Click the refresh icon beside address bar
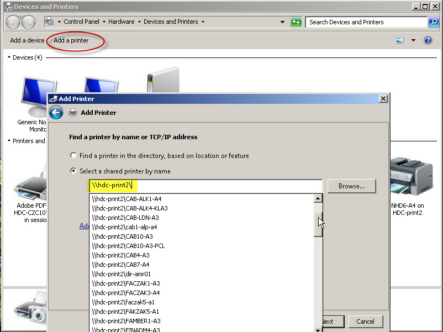The image size is (443, 332). (296, 22)
